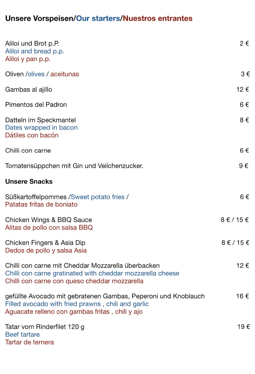Select 'Aliloi und Brot p.P.' menu item
The image size is (255, 374).
pos(32,44)
